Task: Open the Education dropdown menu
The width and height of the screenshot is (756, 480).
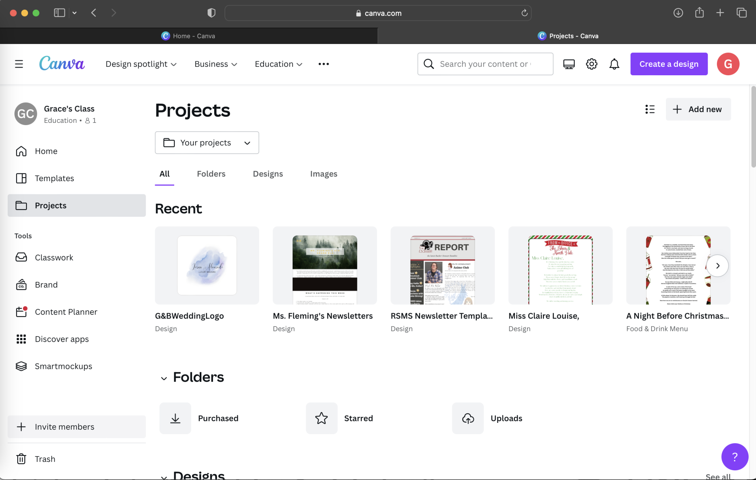Action: tap(278, 64)
